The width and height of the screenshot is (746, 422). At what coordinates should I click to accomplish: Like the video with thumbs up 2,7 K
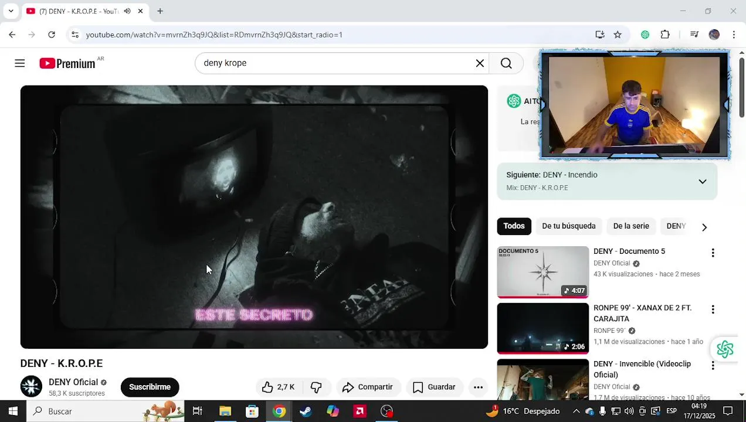click(x=278, y=387)
